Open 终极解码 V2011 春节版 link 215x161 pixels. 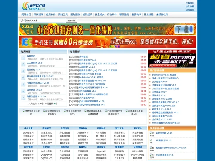tap(90, 74)
